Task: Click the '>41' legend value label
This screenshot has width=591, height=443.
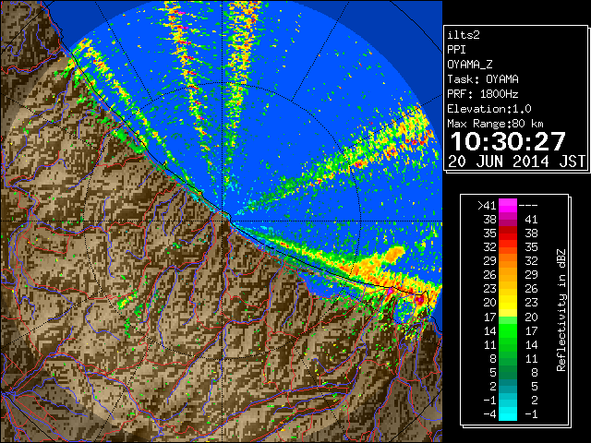Action: tap(487, 206)
